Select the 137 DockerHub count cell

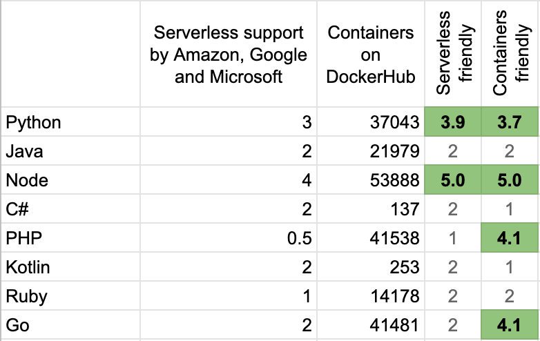pyautogui.click(x=404, y=210)
